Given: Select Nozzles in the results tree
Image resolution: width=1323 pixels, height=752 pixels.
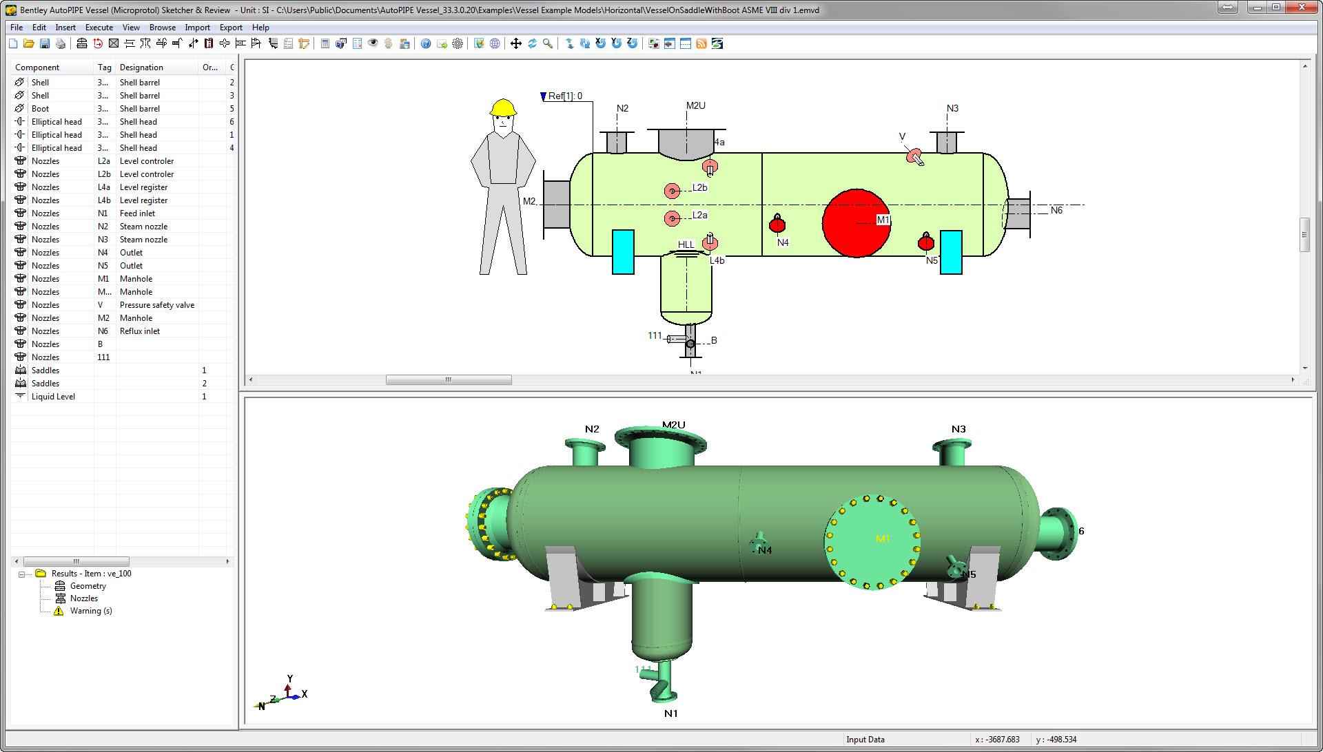Looking at the screenshot, I should (84, 598).
